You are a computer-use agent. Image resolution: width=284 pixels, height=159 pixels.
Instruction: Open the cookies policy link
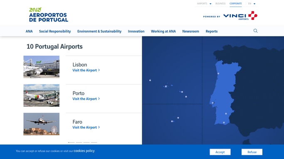pos(84,151)
